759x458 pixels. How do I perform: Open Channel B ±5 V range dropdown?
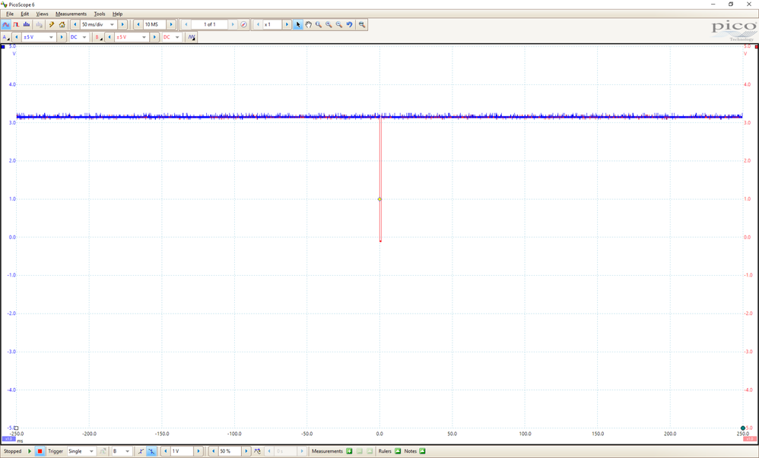(x=131, y=37)
